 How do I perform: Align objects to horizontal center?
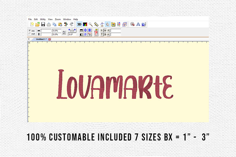(105, 31)
